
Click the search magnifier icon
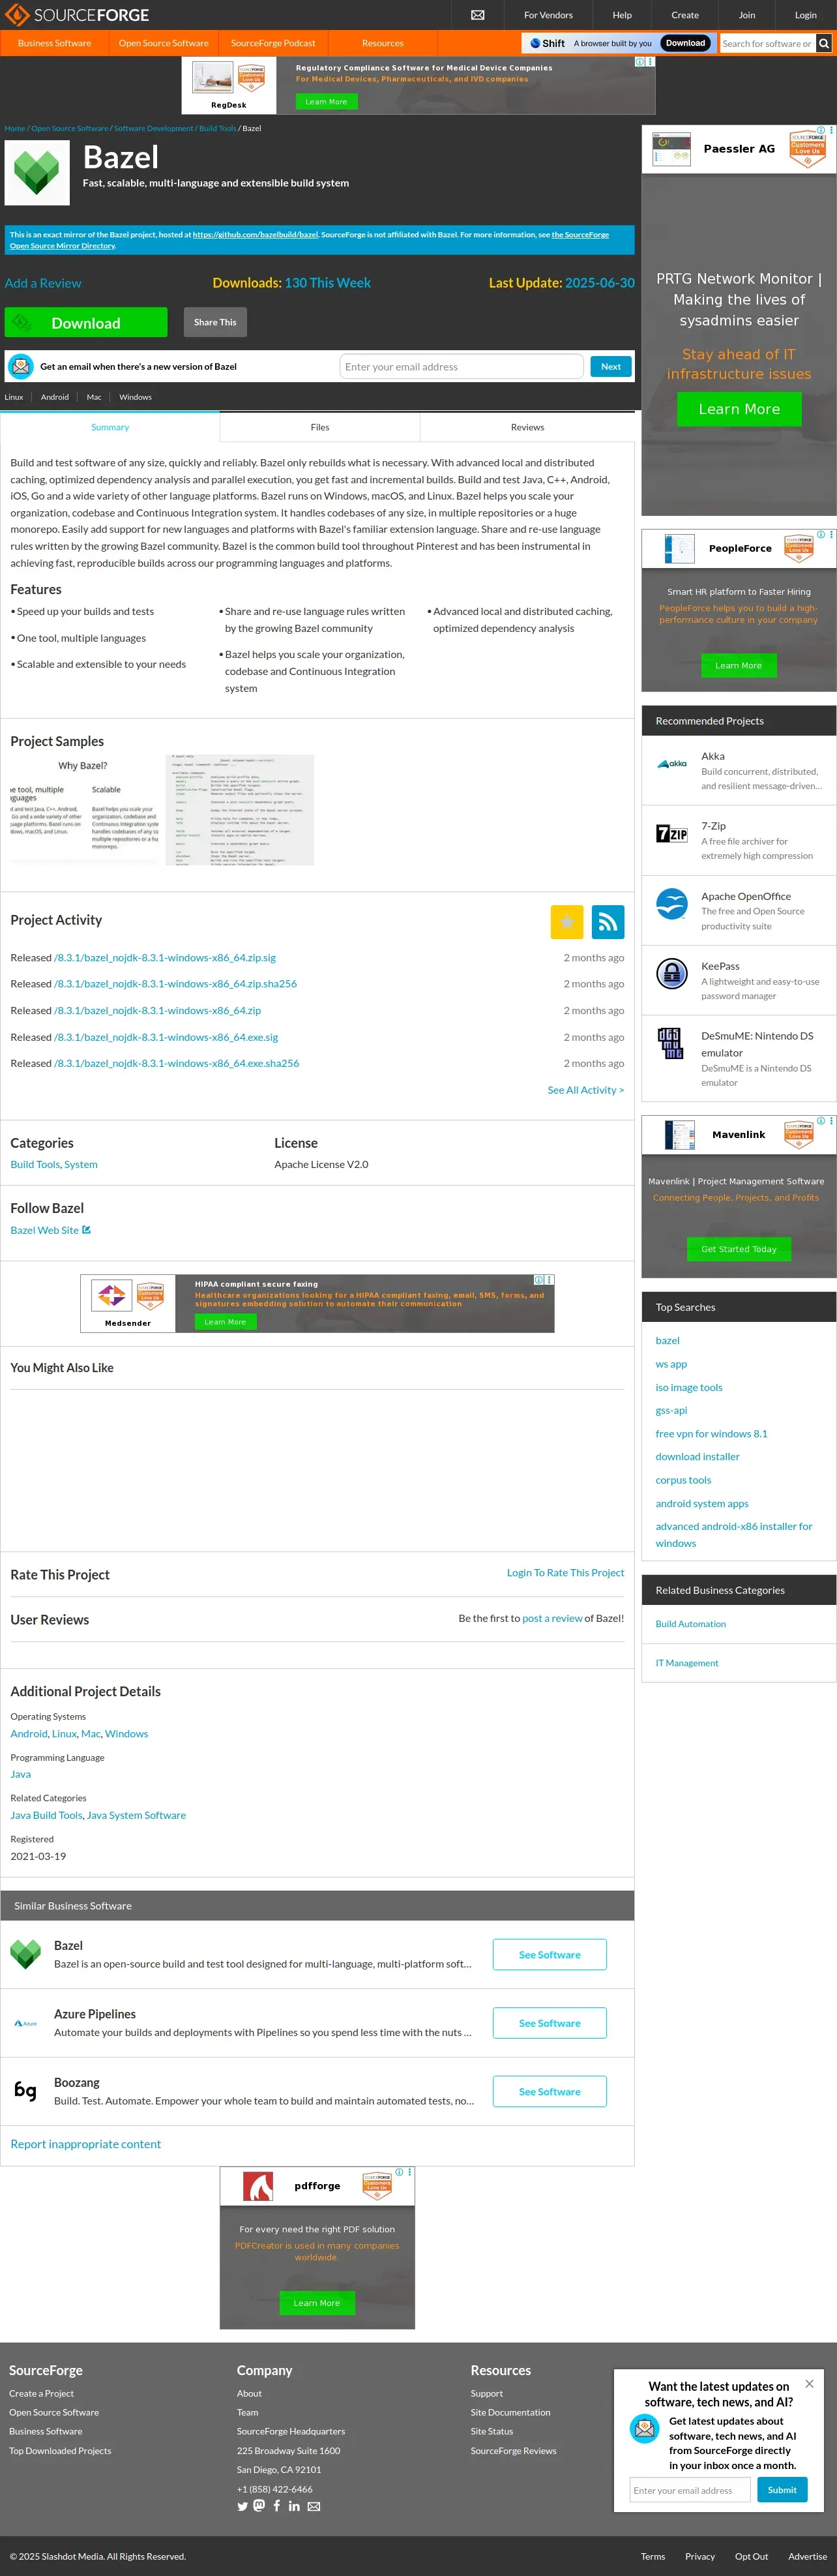(x=824, y=43)
